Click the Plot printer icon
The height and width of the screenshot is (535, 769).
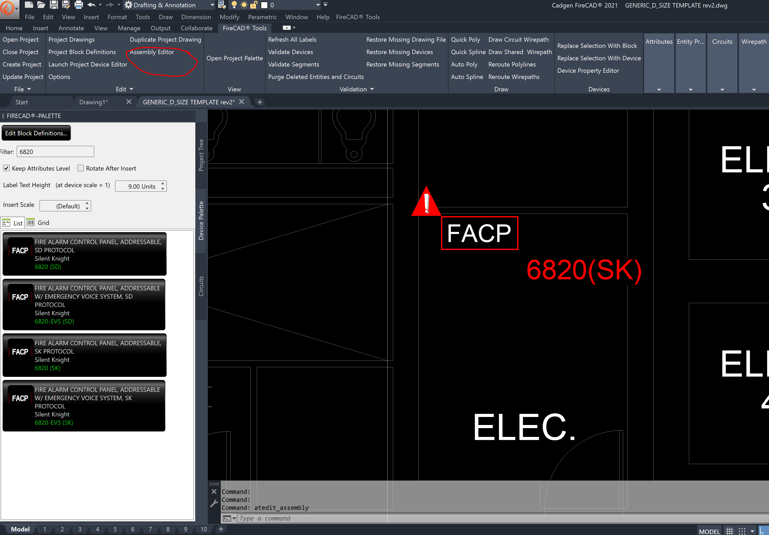(79, 5)
